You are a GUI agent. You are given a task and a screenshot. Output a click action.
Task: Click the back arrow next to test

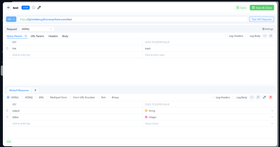9,8
